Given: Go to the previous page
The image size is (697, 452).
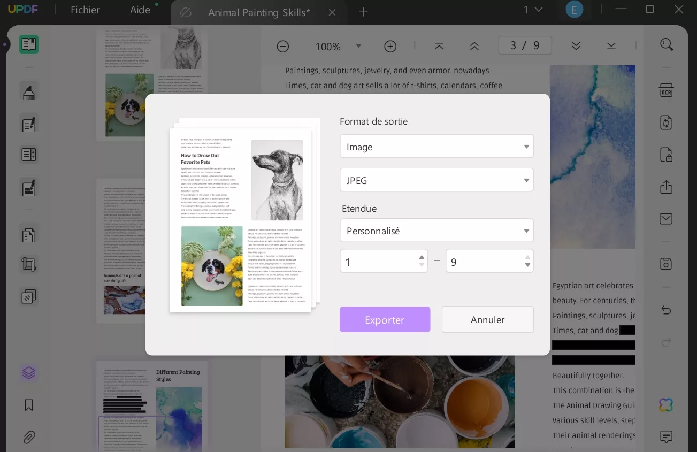Looking at the screenshot, I should coord(474,46).
